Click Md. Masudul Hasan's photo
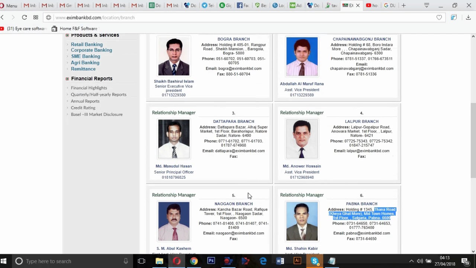 pos(174,139)
